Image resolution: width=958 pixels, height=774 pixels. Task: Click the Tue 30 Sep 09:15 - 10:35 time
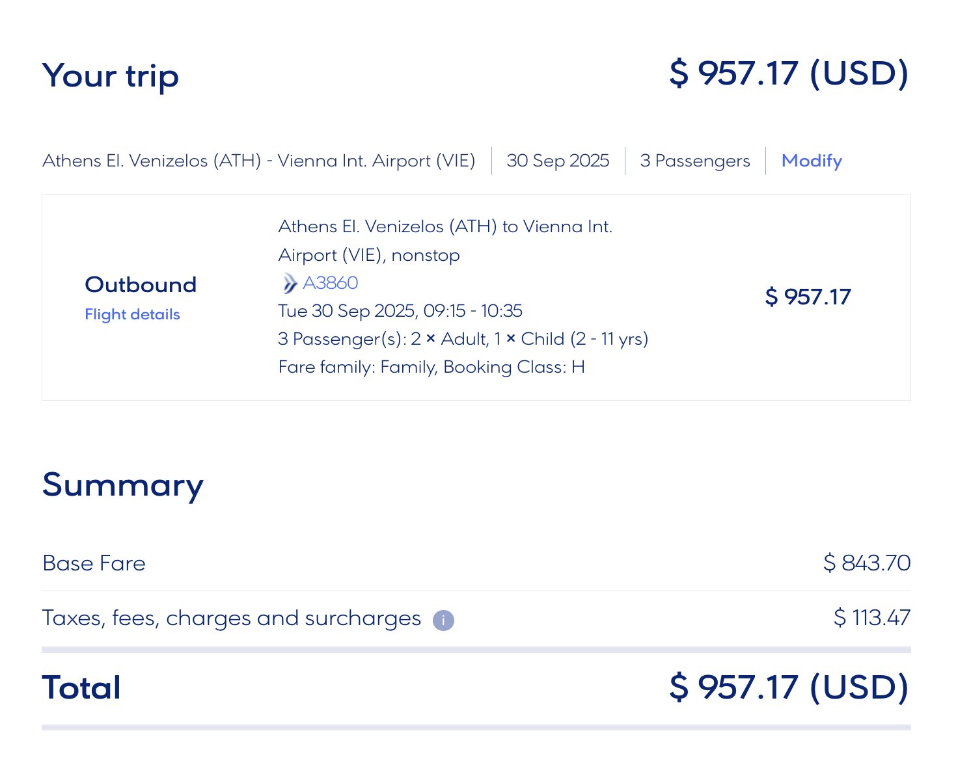click(400, 311)
